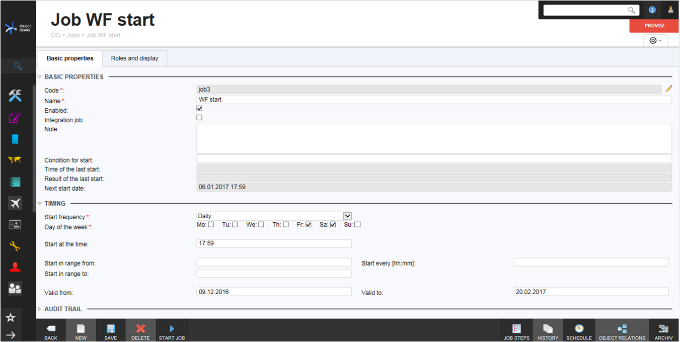Click the Jobs breadcrumb link
This screenshot has width=680, height=342.
coord(73,35)
